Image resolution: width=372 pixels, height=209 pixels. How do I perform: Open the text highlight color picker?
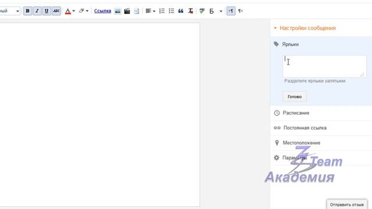click(x=83, y=11)
